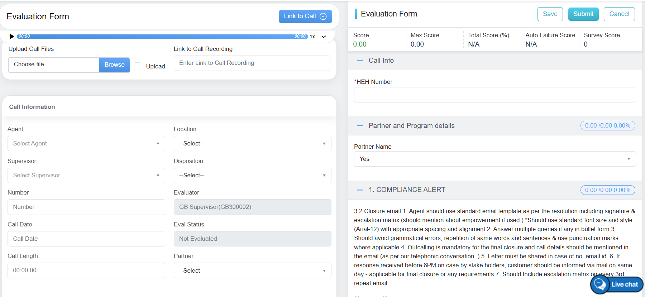
Task: Submit the evaluation form
Action: coord(583,14)
